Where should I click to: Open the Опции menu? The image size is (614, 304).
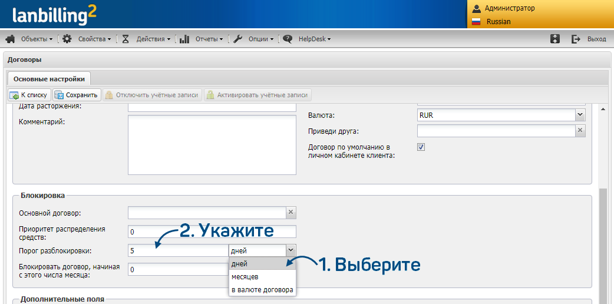(261, 39)
